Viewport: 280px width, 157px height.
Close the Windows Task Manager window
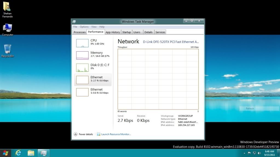[x=199, y=21]
